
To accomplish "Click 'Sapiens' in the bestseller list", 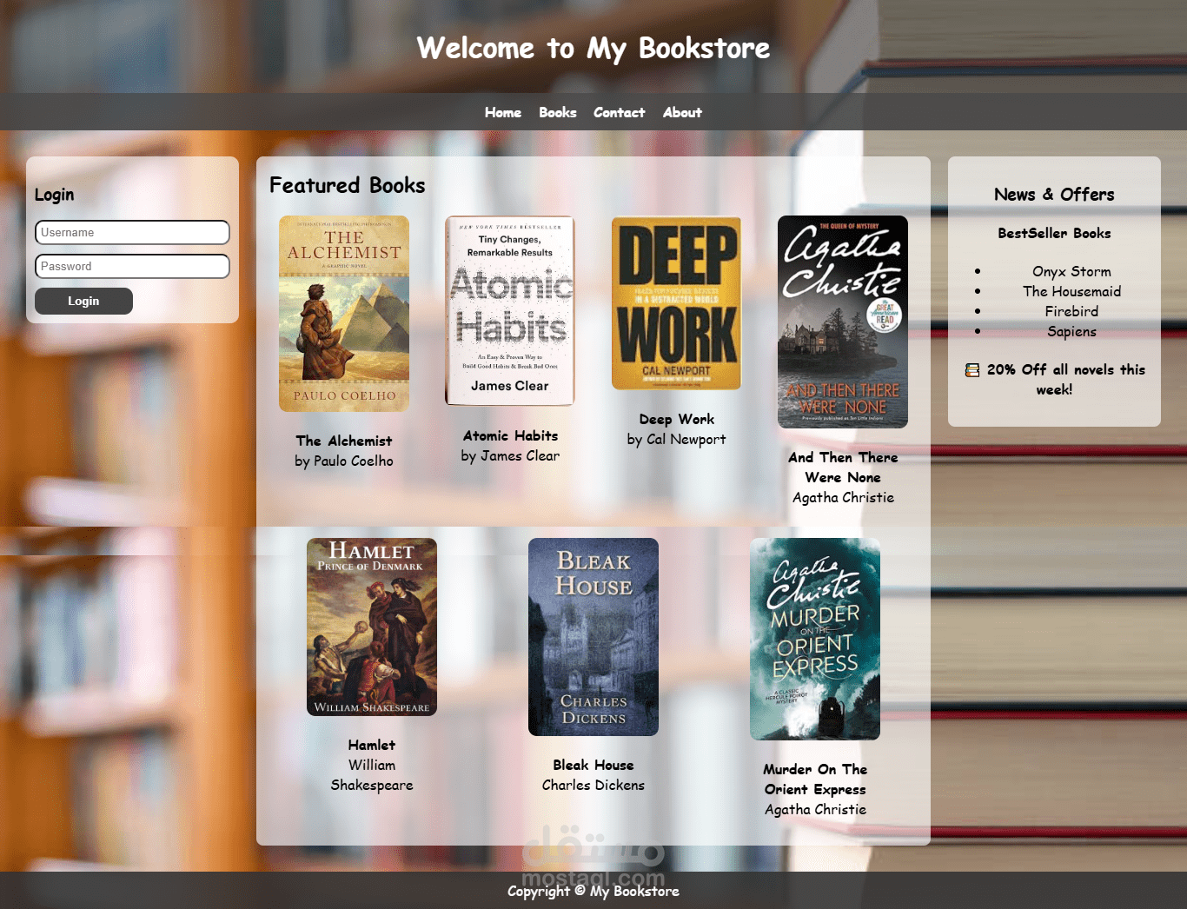I will (1071, 331).
